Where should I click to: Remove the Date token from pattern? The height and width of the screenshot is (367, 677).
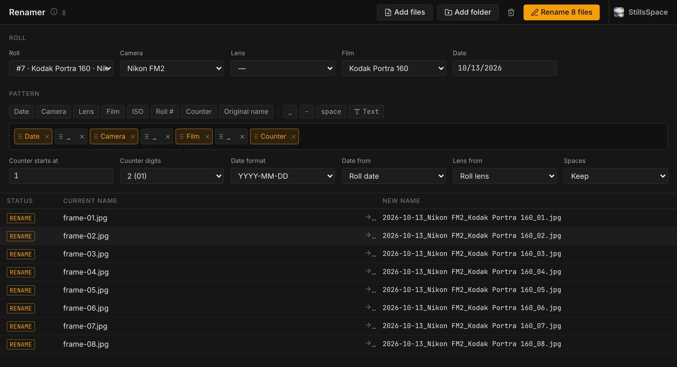(47, 137)
